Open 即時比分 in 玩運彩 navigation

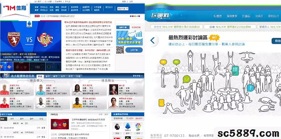click(x=274, y=16)
